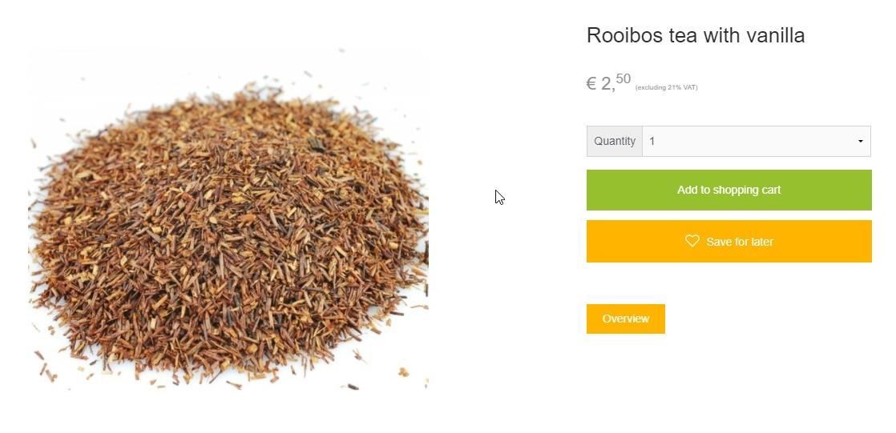896x433 pixels.
Task: Click the number 1 in the quantity field
Action: (x=652, y=142)
